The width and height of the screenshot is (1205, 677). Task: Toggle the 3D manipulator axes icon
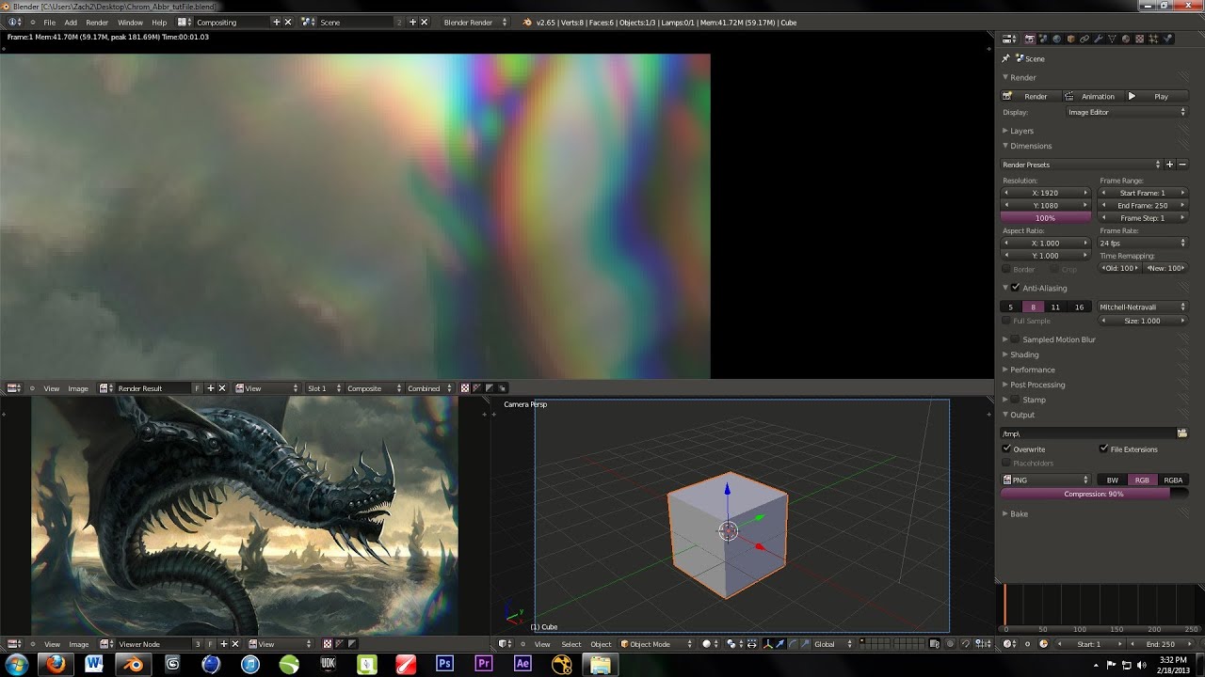pyautogui.click(x=768, y=644)
